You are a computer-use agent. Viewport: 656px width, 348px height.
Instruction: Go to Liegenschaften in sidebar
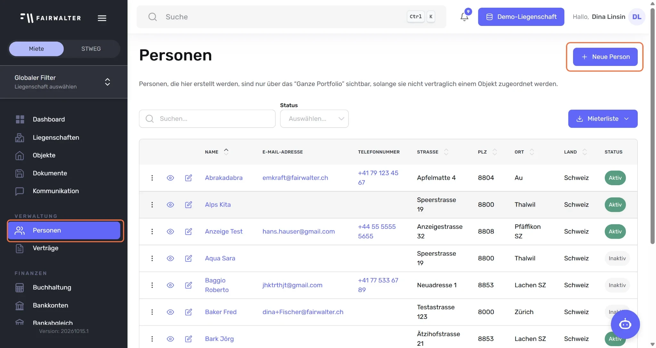pos(56,138)
